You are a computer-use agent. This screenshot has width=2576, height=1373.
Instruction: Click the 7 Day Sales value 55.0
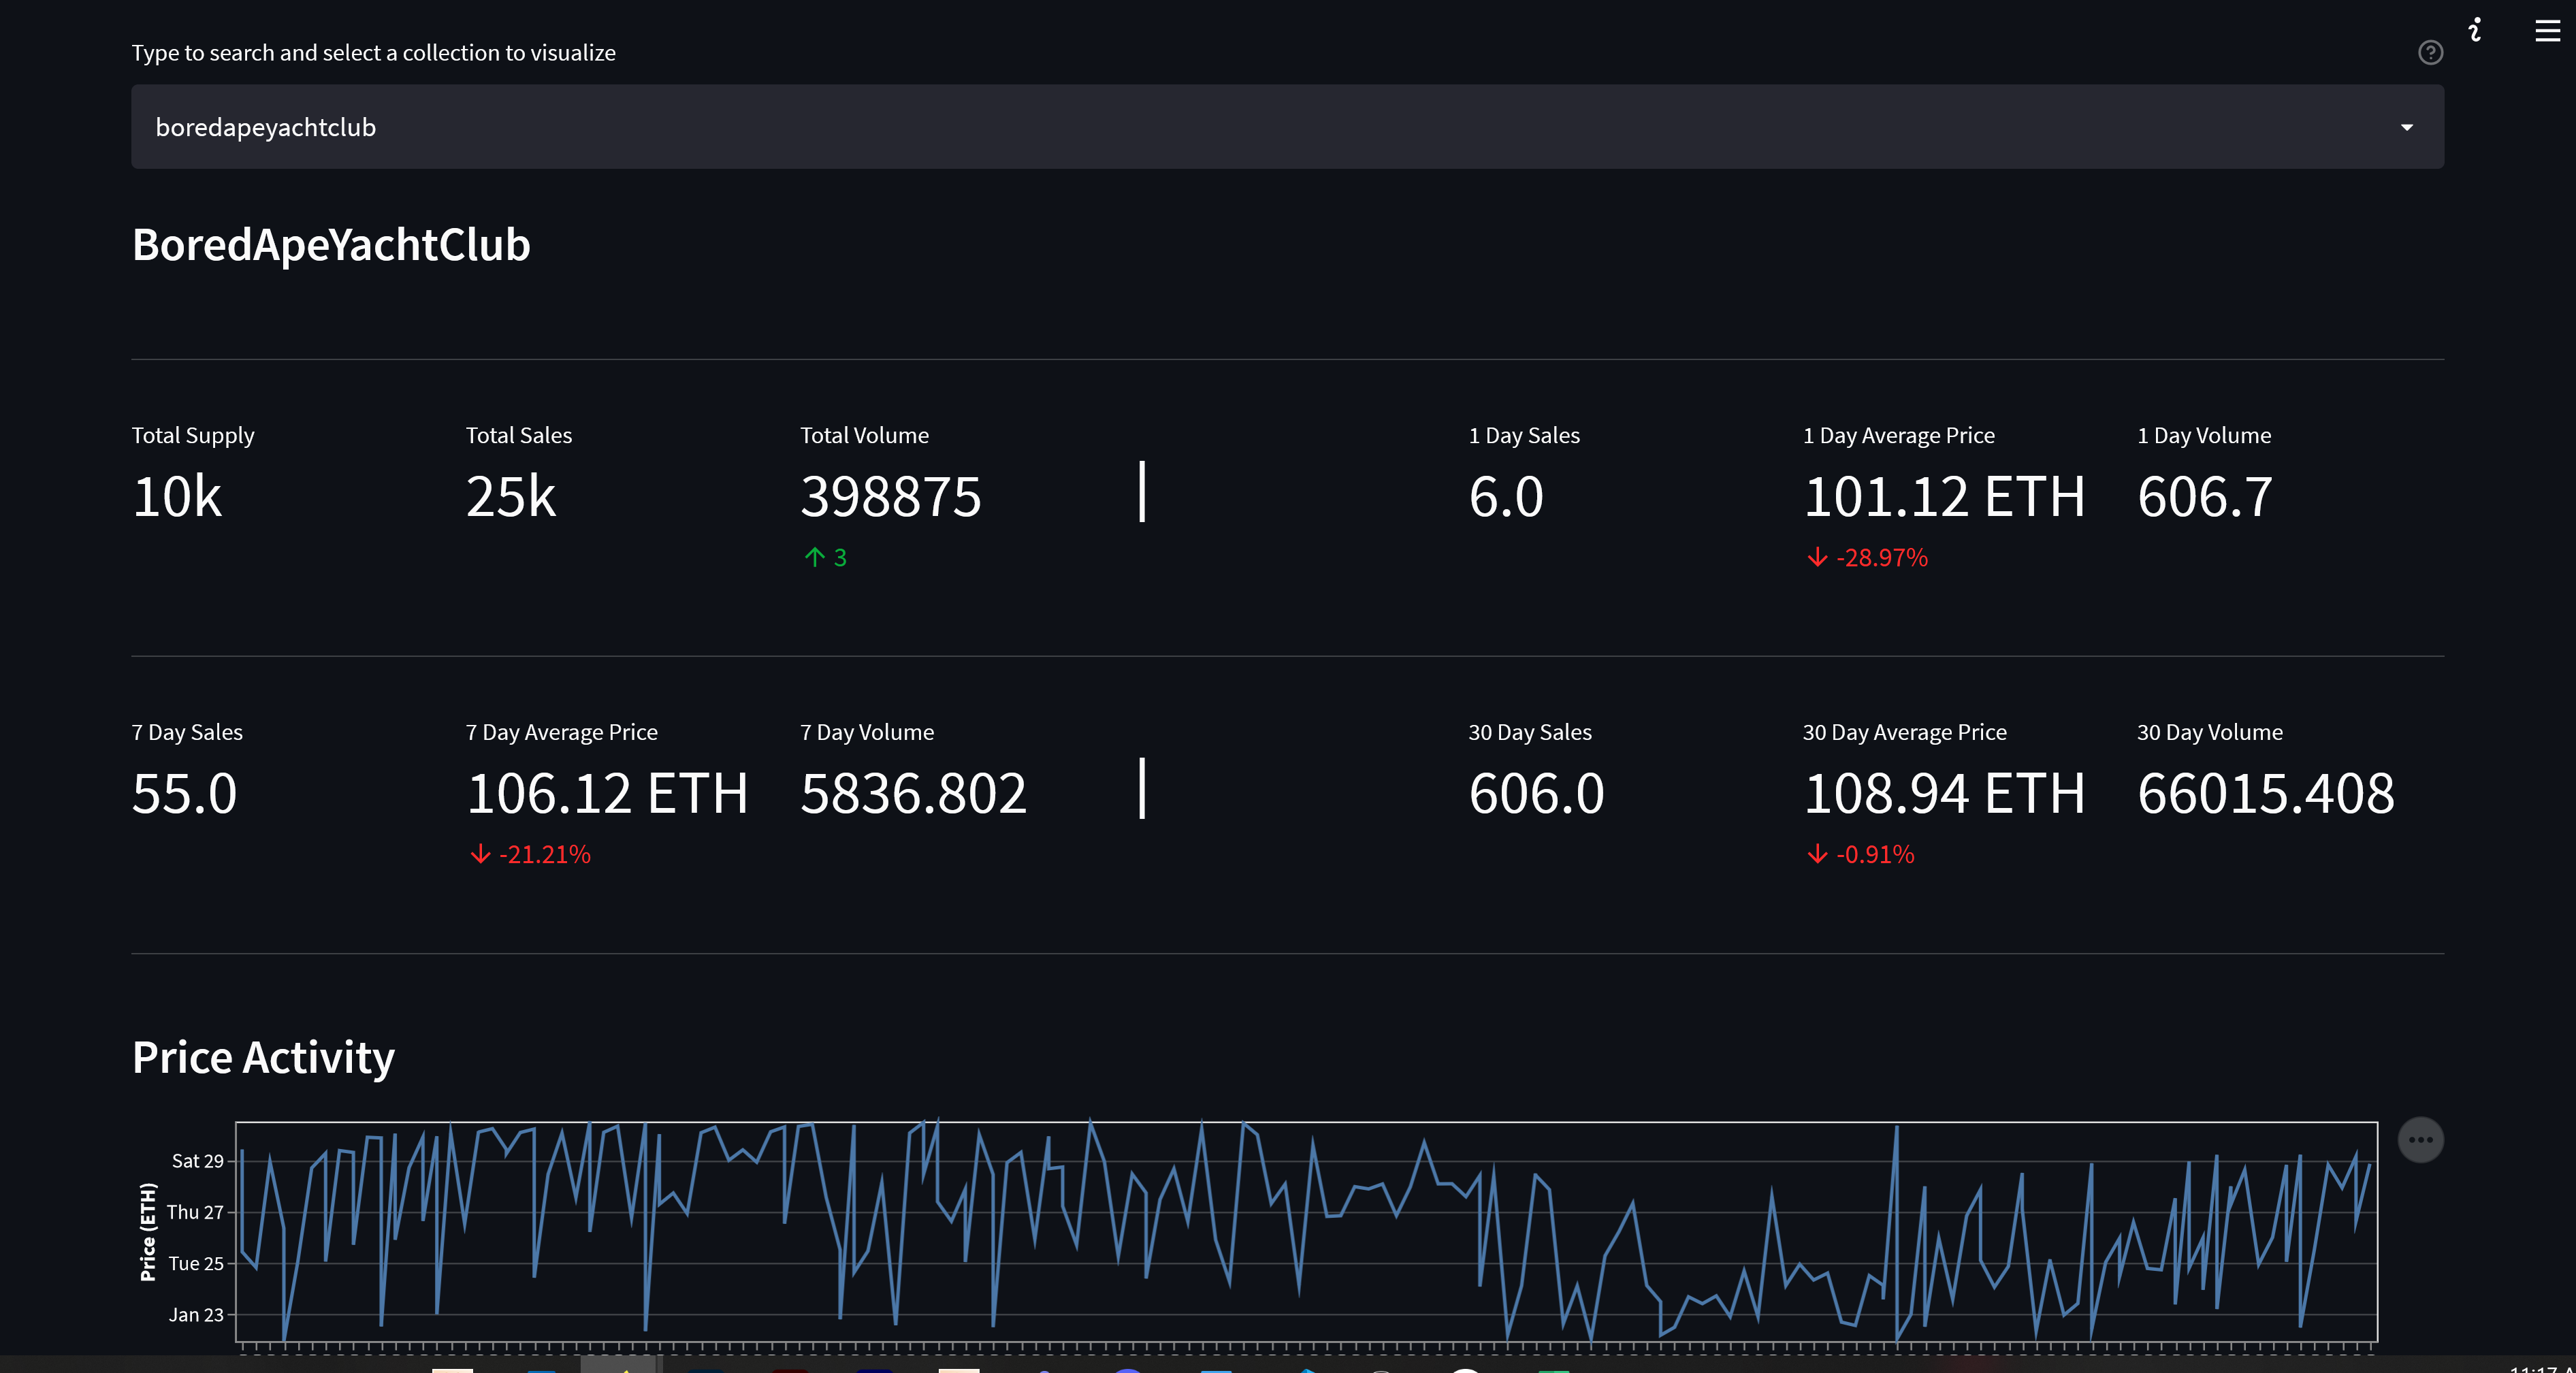pyautogui.click(x=184, y=793)
